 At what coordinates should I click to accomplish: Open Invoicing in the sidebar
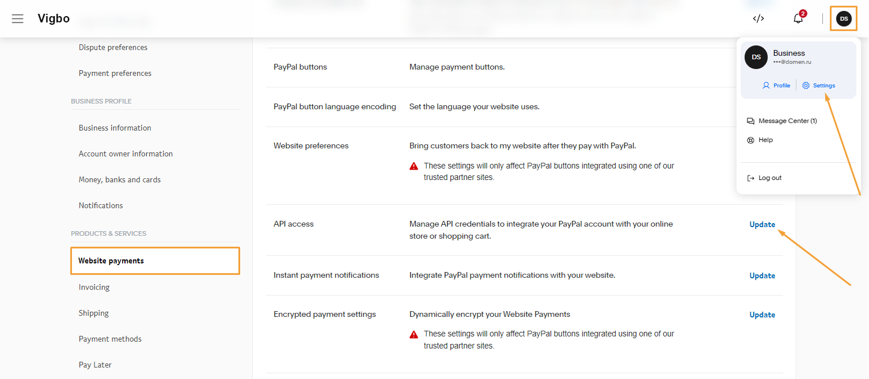[94, 287]
